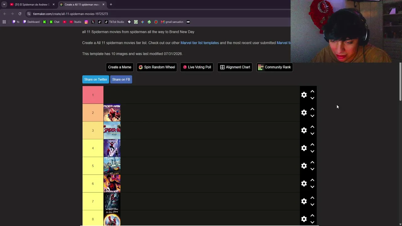
Task: Close the El Spiderman YouTube tab
Action: (53, 4)
